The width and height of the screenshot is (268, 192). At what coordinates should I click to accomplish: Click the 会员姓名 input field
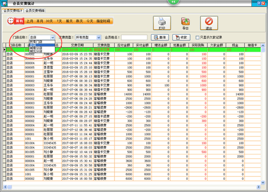click(x=134, y=37)
